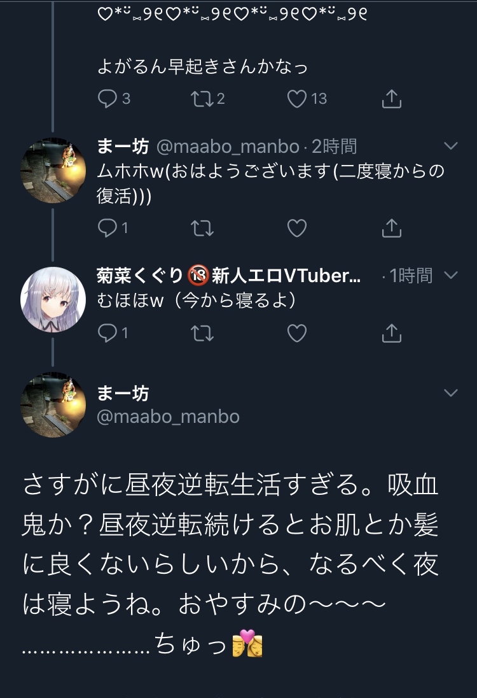Retweet 菊菜くぐり's むほほw tweet
Screen dimensions: 477x698
click(202, 333)
